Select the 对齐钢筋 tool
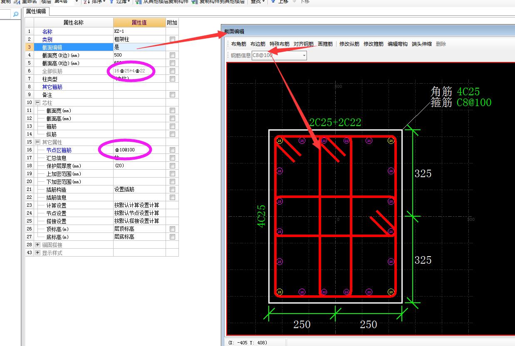This screenshot has height=346, width=515. point(304,44)
